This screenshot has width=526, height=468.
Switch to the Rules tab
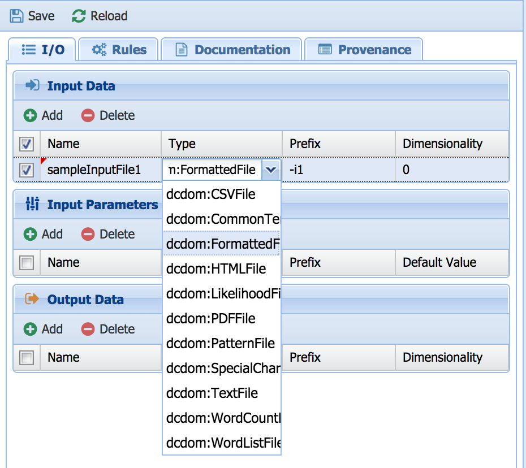[x=119, y=50]
